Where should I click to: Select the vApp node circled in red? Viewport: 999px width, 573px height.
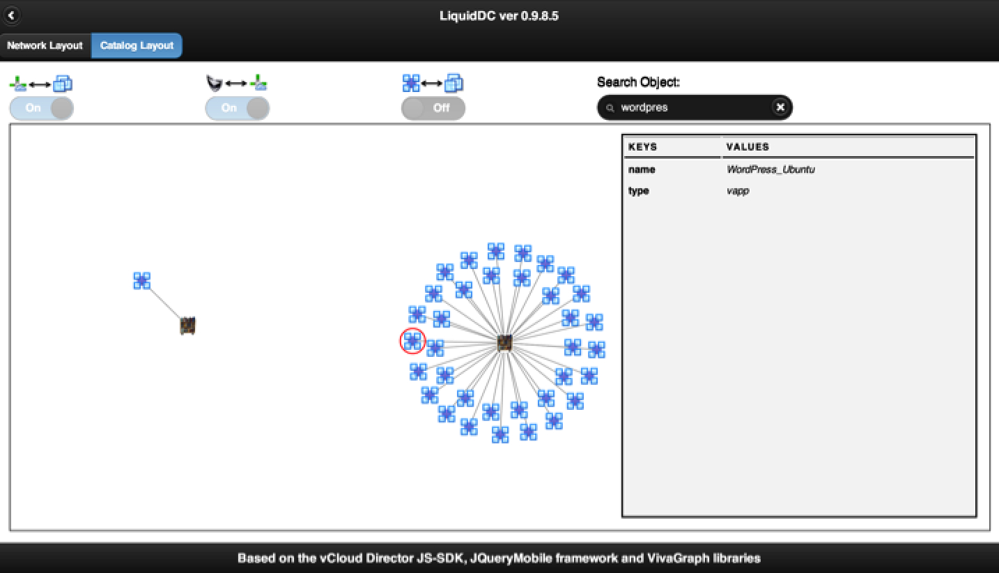tap(412, 341)
